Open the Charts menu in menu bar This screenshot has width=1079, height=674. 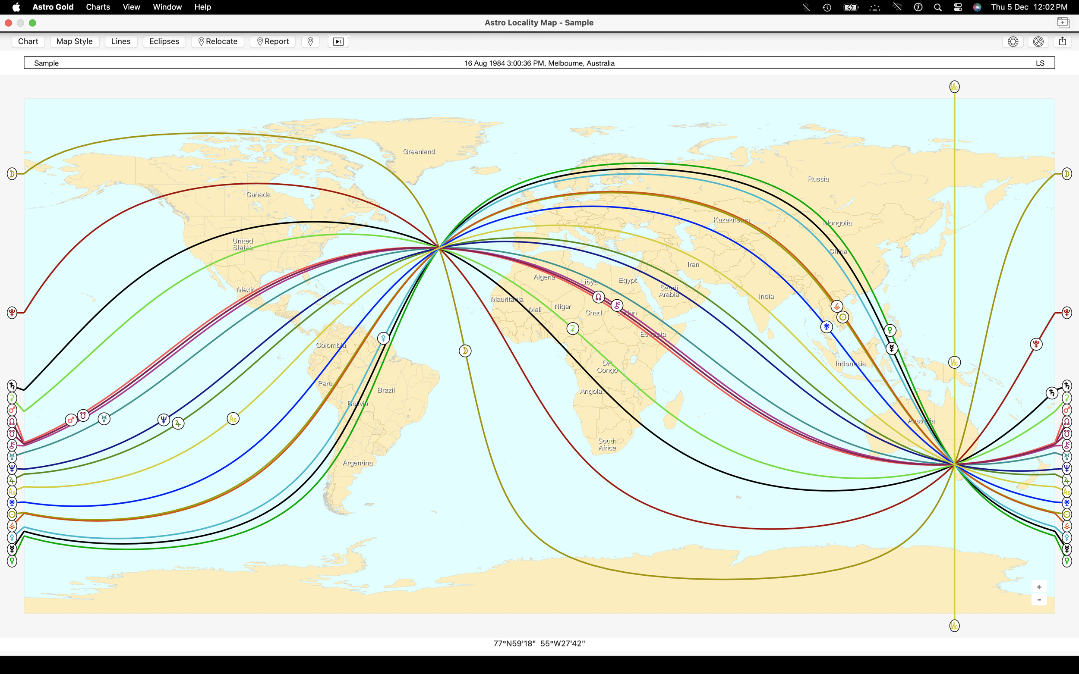[x=98, y=7]
